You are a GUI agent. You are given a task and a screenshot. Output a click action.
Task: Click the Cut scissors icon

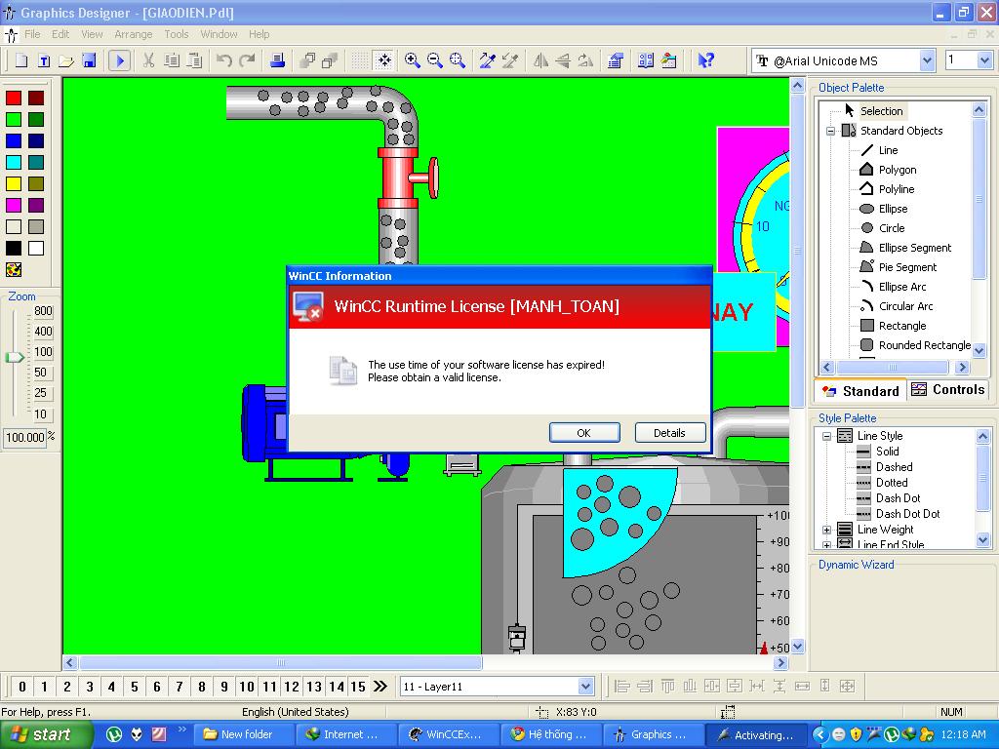coord(148,61)
